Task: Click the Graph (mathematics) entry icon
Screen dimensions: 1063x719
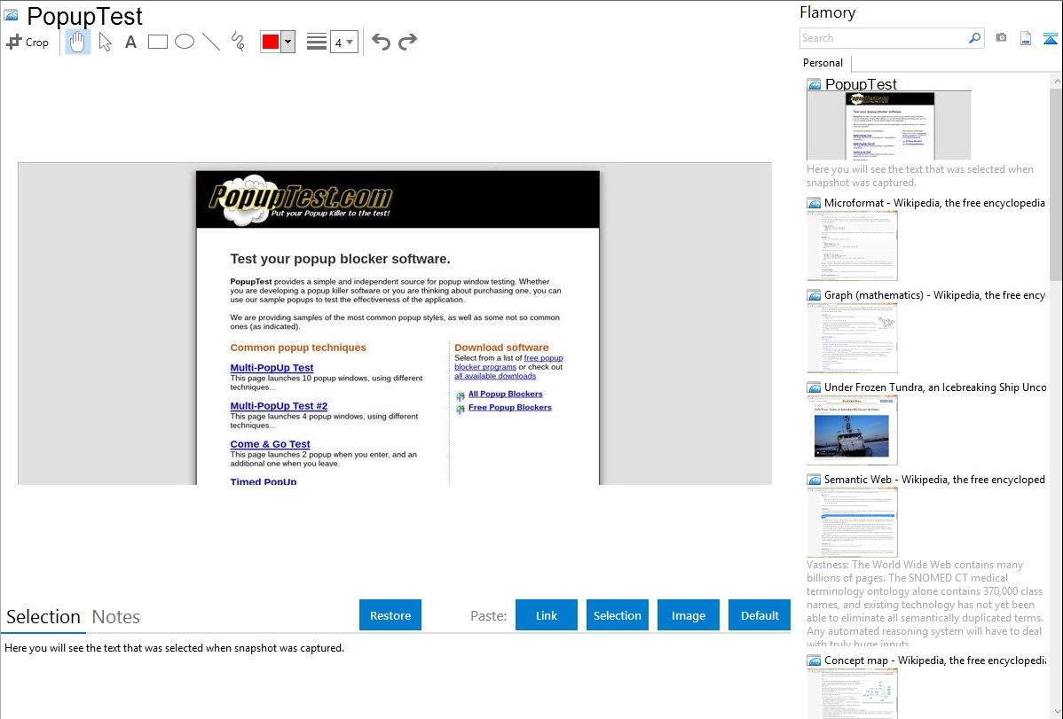Action: pos(814,295)
